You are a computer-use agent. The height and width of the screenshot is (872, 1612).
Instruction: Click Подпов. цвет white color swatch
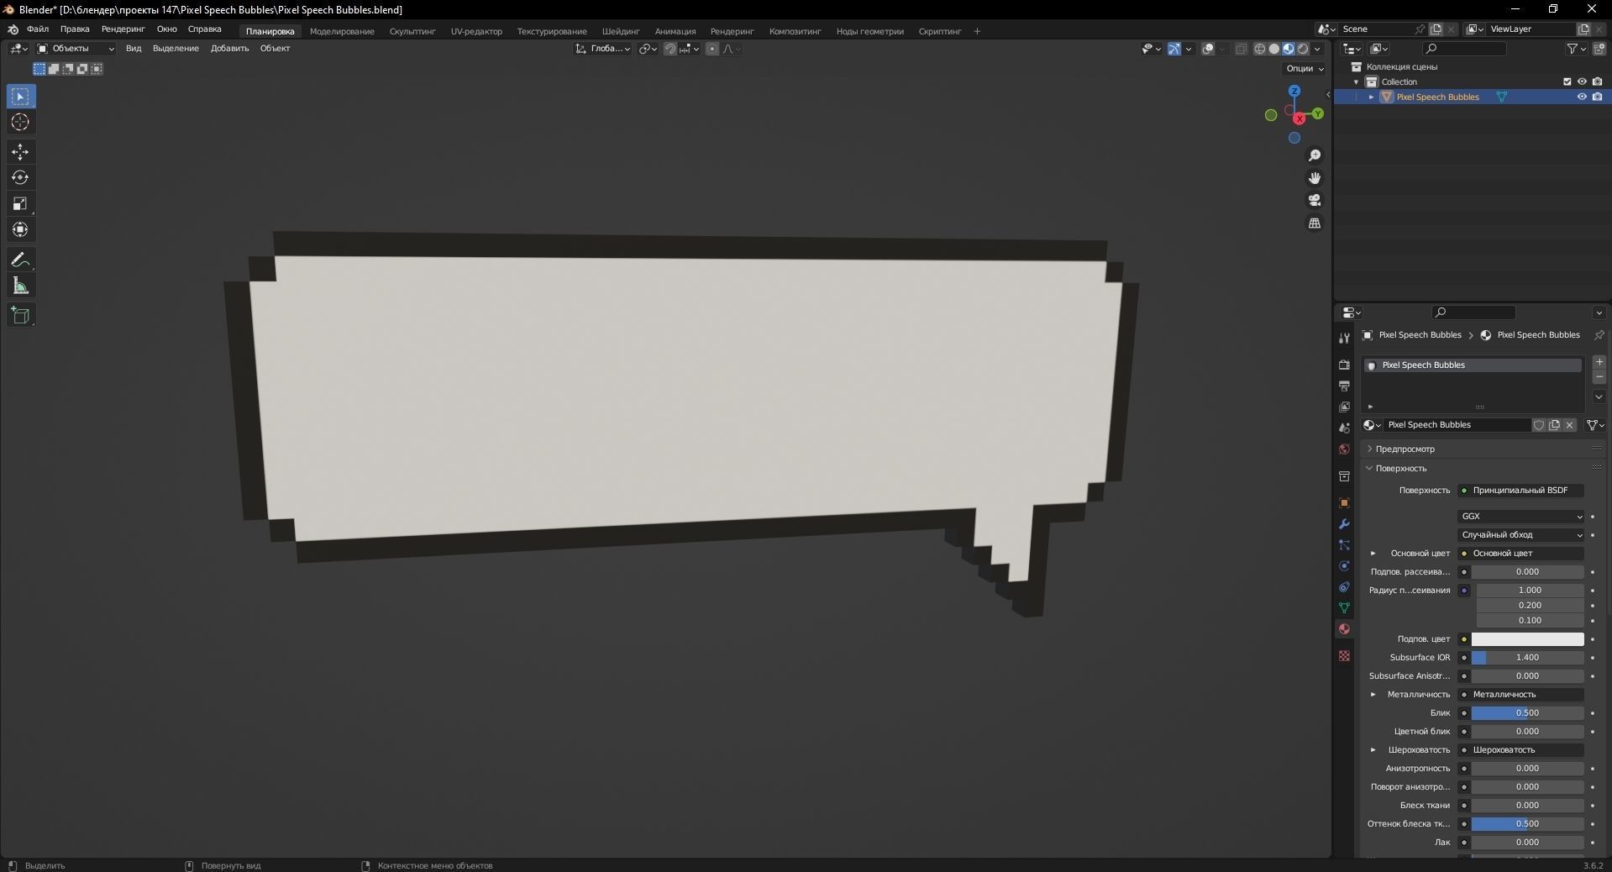[1527, 639]
